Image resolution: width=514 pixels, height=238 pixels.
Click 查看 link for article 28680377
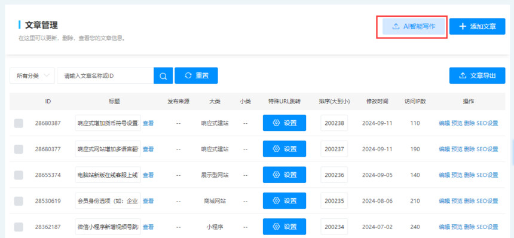[x=148, y=149]
